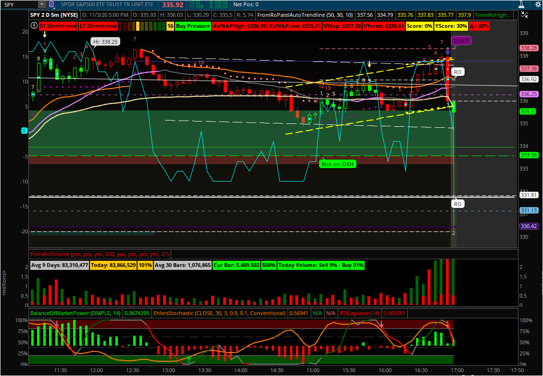Screen dimensions: 543x376
Task: Click the VTrend: $336.61 label
Action: (384, 26)
